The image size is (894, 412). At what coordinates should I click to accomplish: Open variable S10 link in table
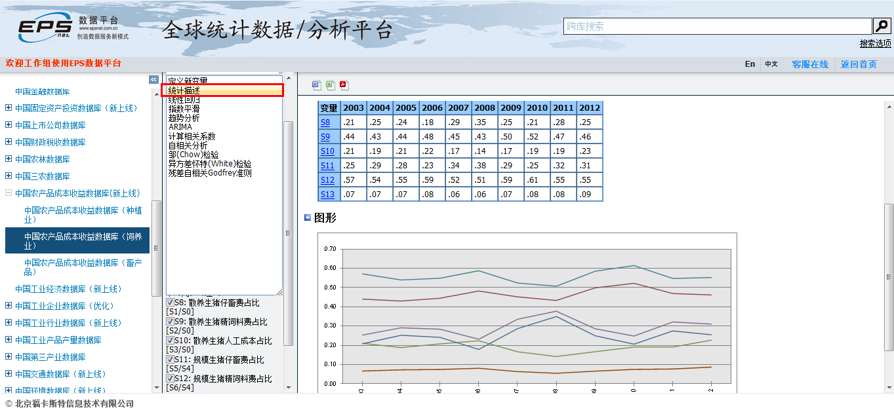click(327, 151)
